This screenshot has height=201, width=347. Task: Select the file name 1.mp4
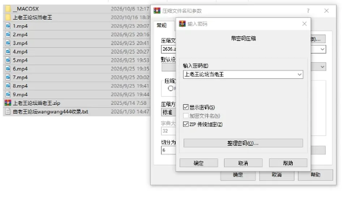click(x=20, y=26)
